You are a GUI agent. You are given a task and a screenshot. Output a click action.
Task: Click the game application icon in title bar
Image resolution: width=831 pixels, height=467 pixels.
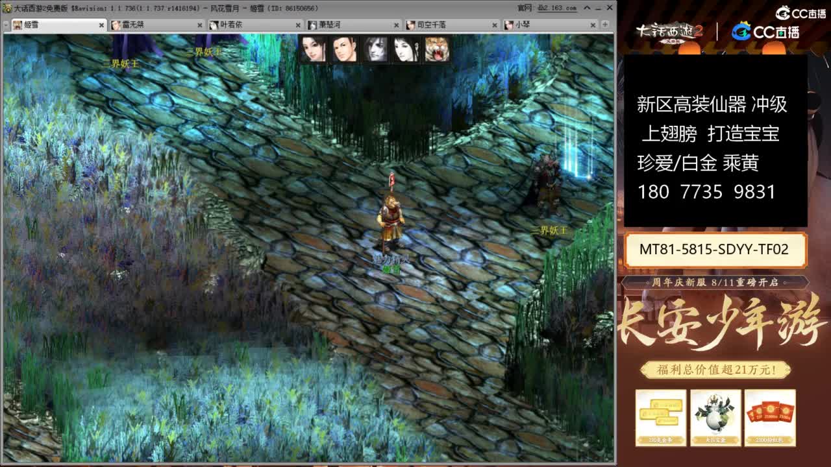point(7,8)
